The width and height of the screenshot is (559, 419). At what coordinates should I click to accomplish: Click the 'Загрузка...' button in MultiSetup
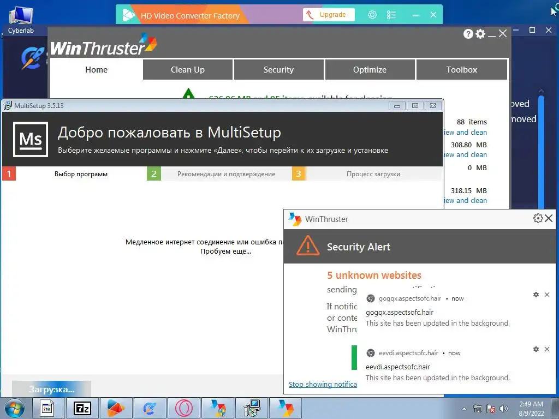52,389
